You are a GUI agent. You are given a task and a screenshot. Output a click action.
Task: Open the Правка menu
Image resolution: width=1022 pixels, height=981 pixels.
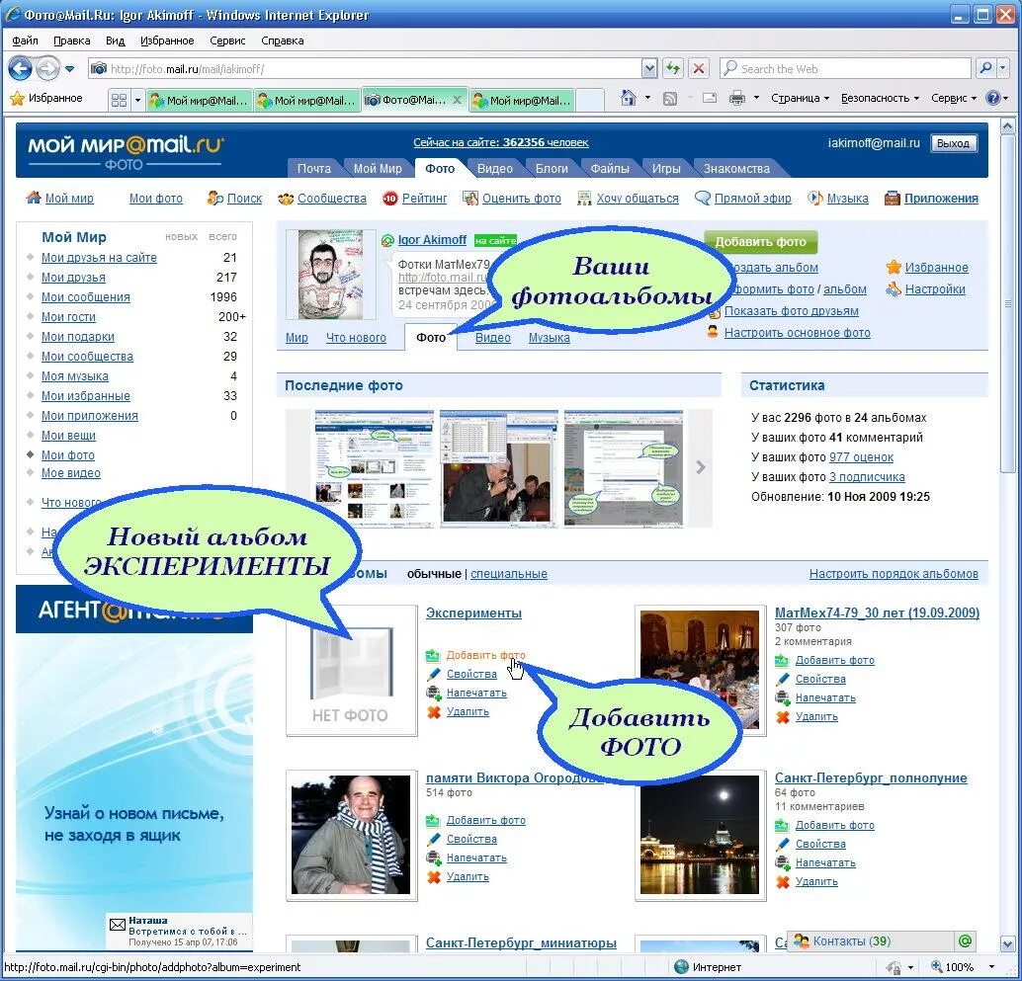(72, 41)
